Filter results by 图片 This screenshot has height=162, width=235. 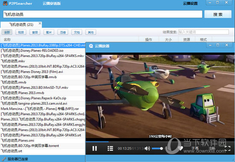(49, 32)
